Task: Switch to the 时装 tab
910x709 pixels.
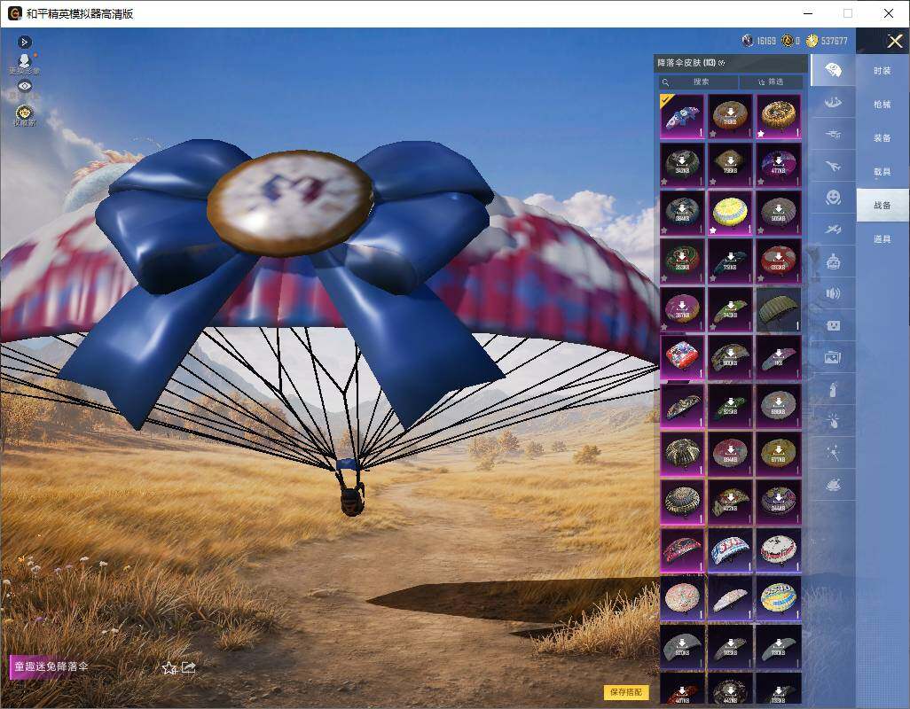Action: pyautogui.click(x=883, y=71)
